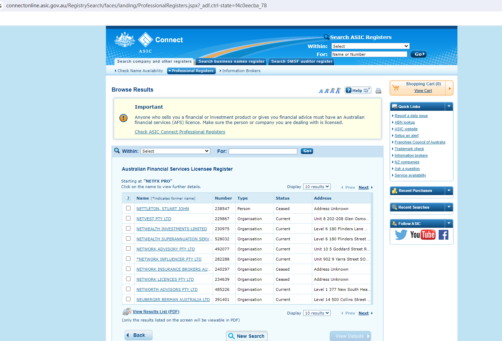Click the Recent Purchases panel icon
The width and height of the screenshot is (502, 341).
pyautogui.click(x=394, y=191)
